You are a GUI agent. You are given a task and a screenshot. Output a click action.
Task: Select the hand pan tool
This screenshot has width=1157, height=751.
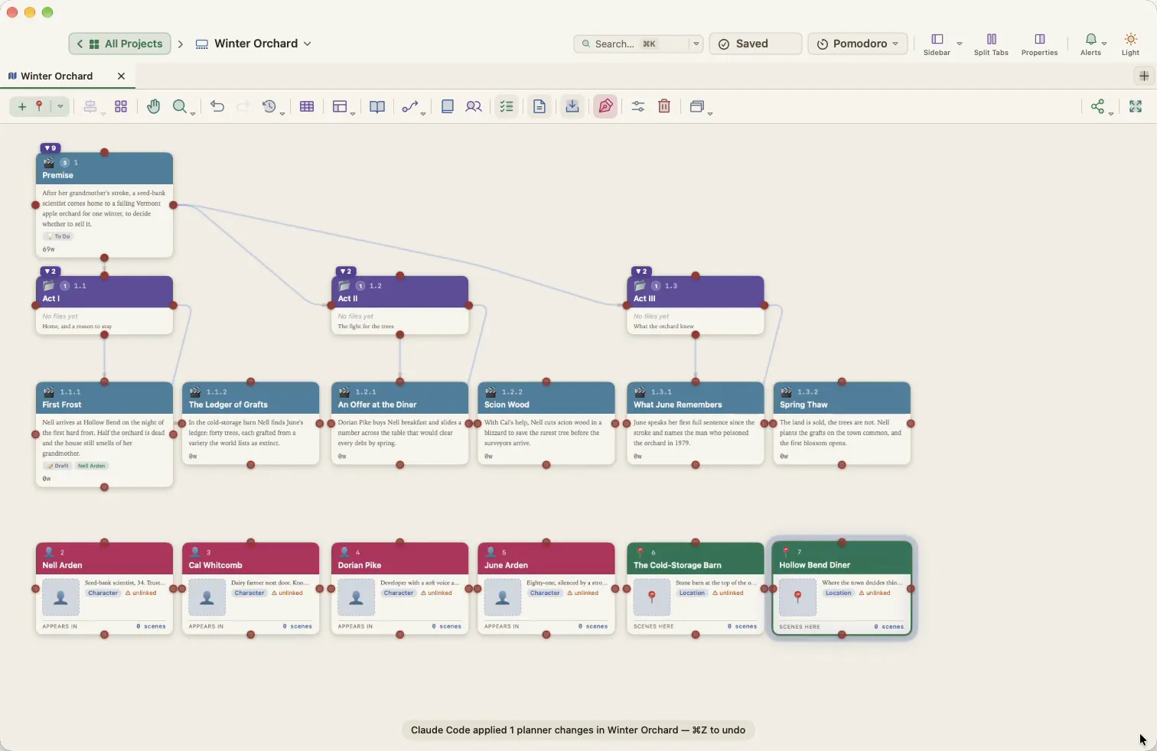click(x=154, y=106)
